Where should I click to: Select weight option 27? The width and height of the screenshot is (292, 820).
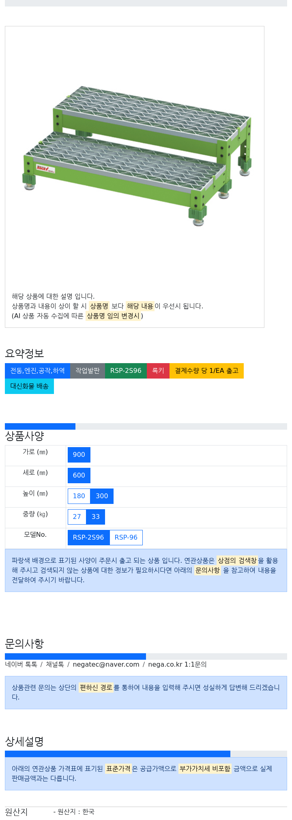[77, 517]
